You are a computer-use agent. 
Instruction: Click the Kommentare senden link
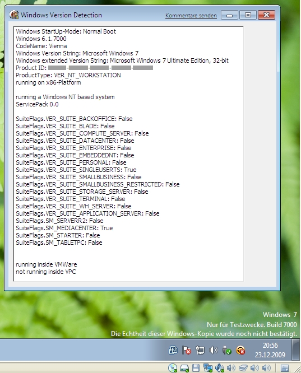click(x=191, y=16)
